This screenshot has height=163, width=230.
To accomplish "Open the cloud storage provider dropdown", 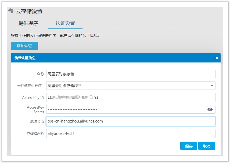I will [131, 86].
